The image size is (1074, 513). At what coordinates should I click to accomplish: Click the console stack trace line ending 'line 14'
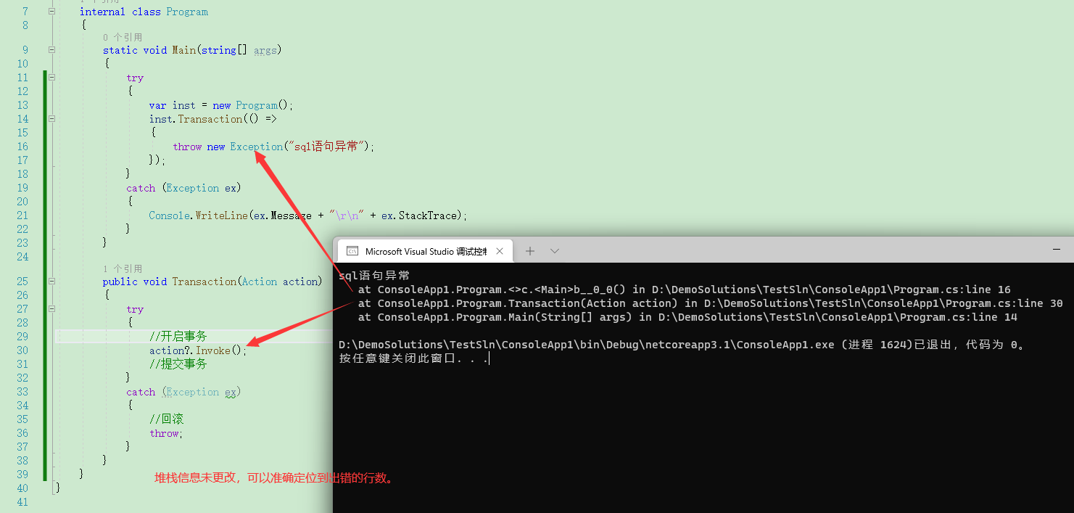click(687, 317)
